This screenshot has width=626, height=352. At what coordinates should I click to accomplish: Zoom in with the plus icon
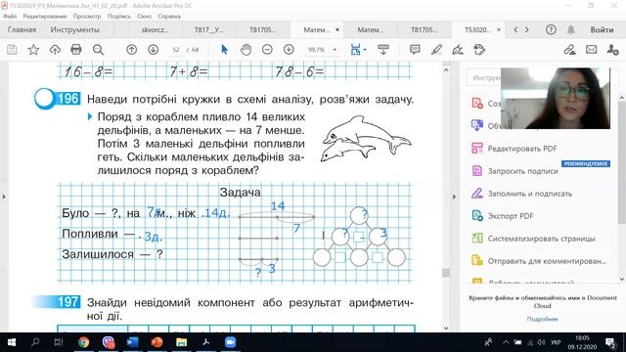pos(289,50)
